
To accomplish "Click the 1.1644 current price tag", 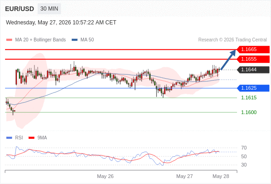I will [253, 70].
